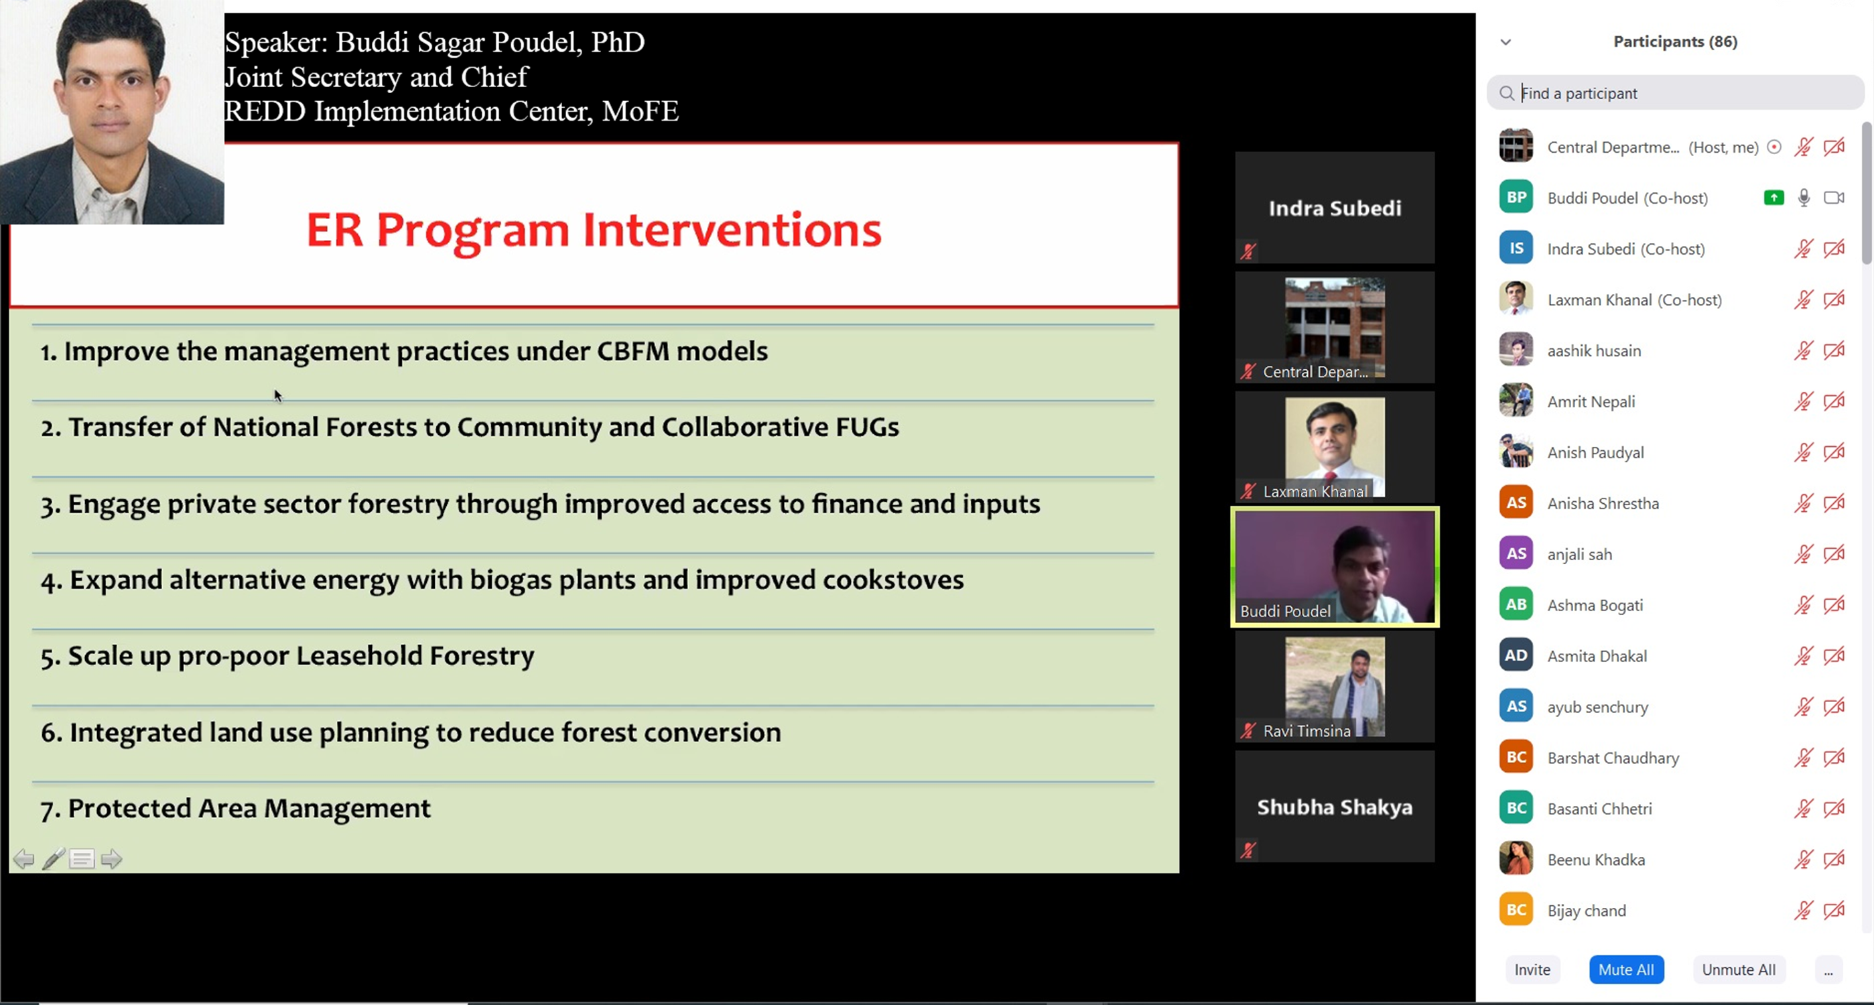This screenshot has width=1874, height=1005.
Task: Click the recording indicator beside Host name
Action: (1774, 147)
